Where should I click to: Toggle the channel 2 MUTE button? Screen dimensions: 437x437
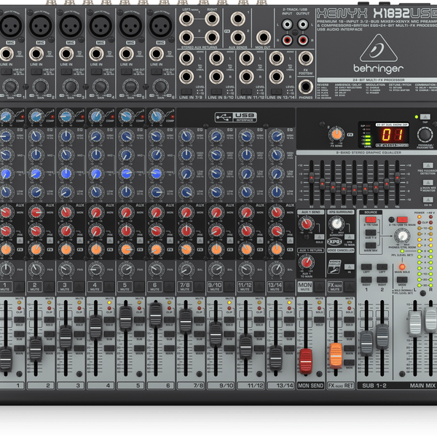(x=49, y=286)
